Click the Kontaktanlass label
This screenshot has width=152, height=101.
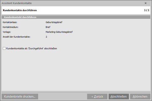[10, 22]
